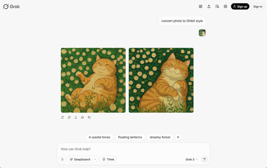Click the share upload icon in header
This screenshot has width=267, height=168.
click(209, 6)
